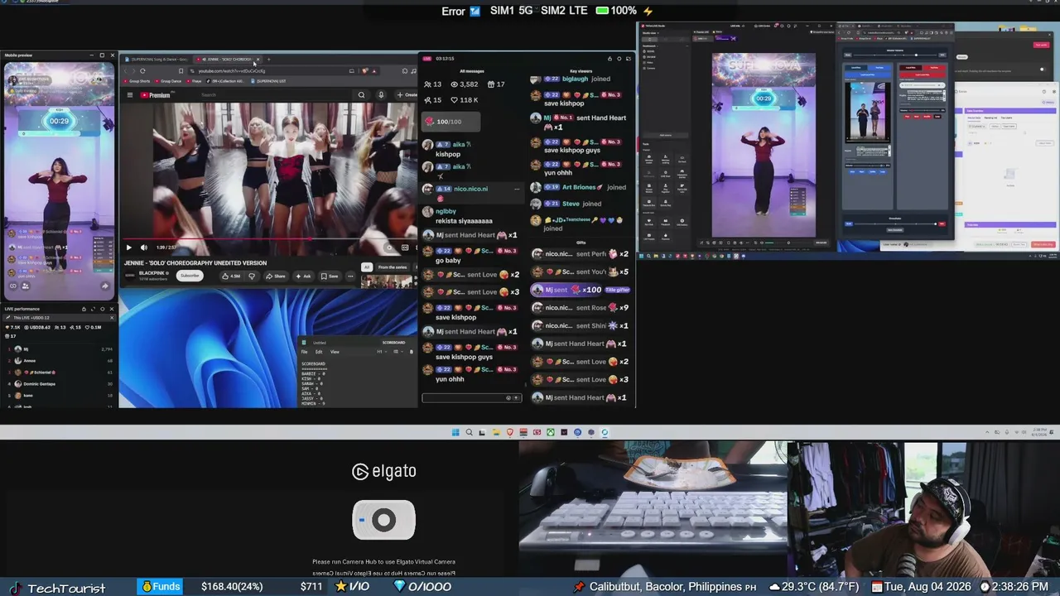This screenshot has height=596, width=1060.
Task: Open Xbox app from the taskbar
Action: click(x=550, y=432)
